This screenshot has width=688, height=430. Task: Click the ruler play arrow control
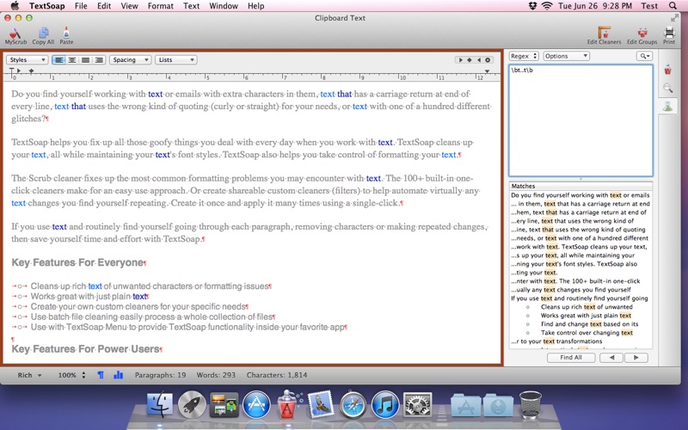click(x=460, y=60)
